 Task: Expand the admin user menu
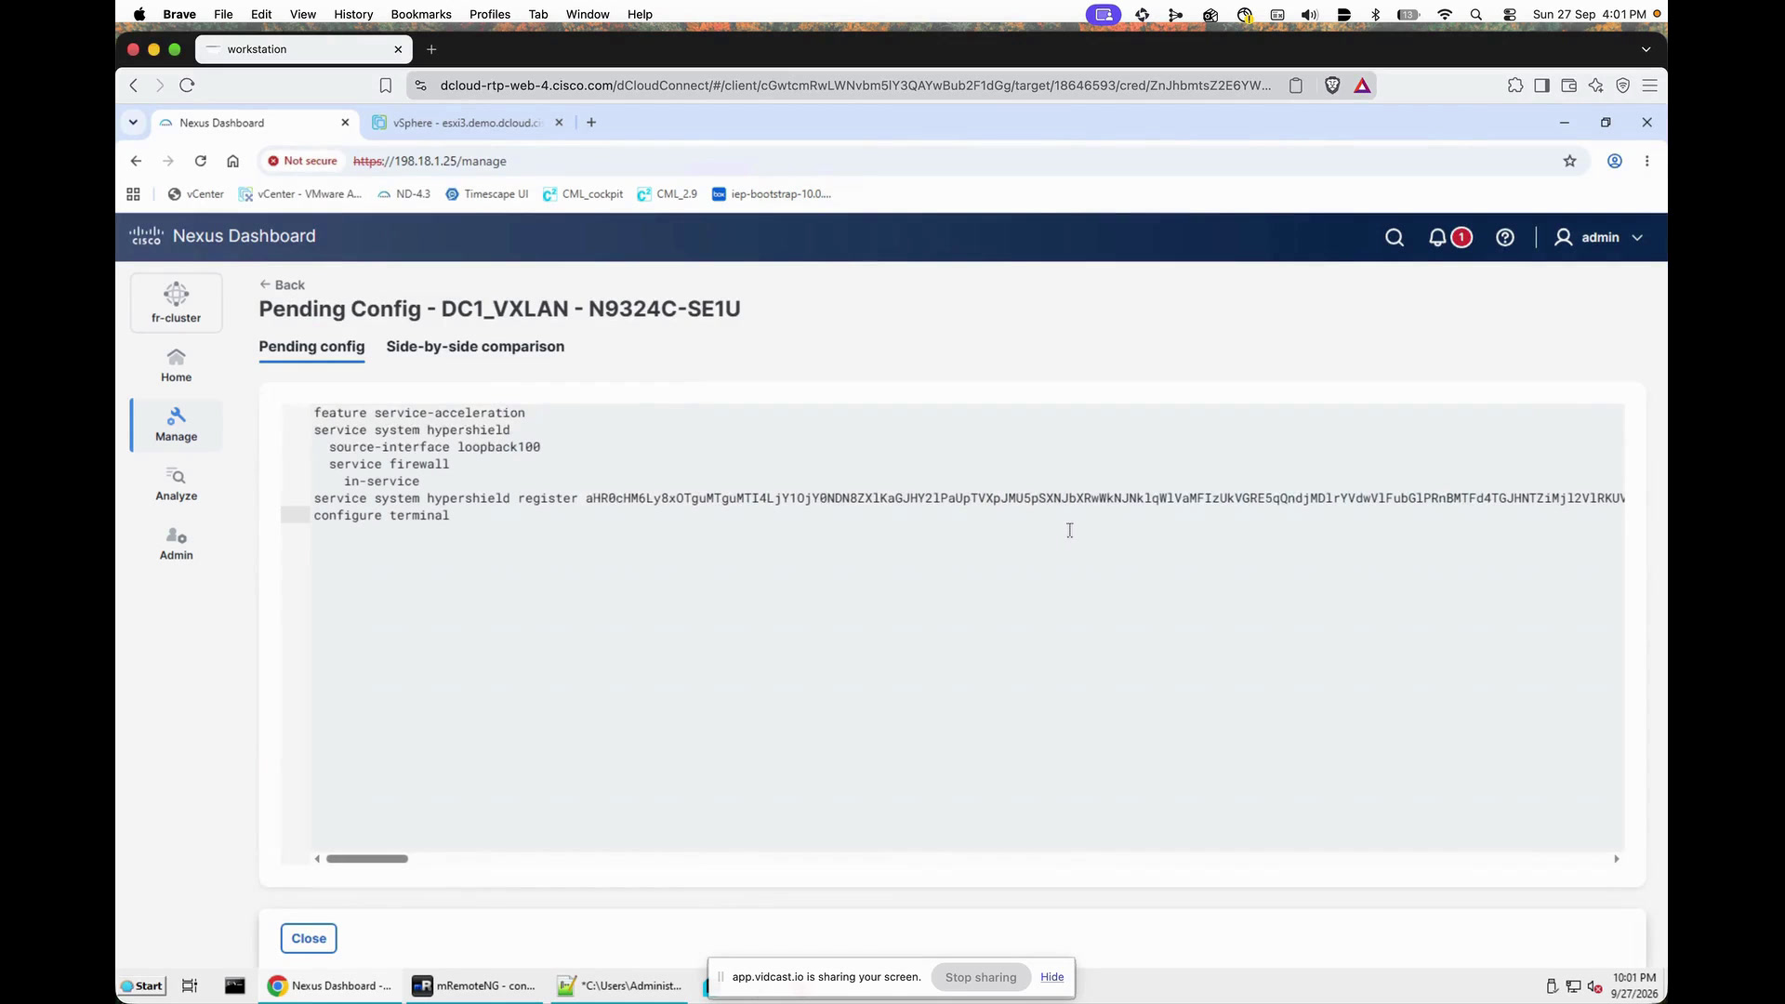1599,238
